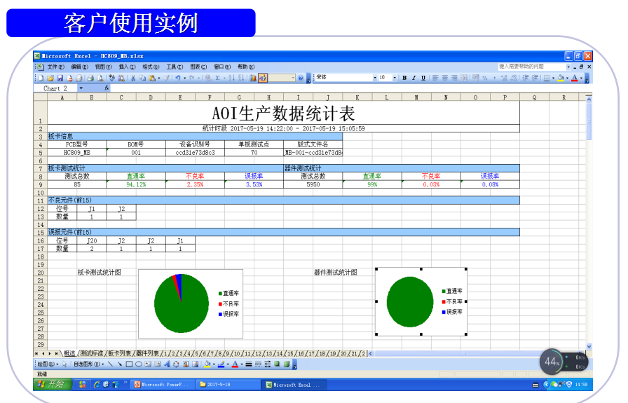The height and width of the screenshot is (403, 628).
Task: Select the Rectangle drawing tool
Action: (129, 364)
